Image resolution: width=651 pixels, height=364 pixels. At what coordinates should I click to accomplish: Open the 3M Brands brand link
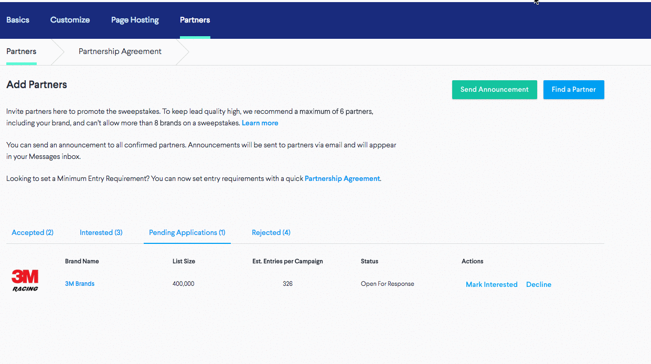coord(80,284)
